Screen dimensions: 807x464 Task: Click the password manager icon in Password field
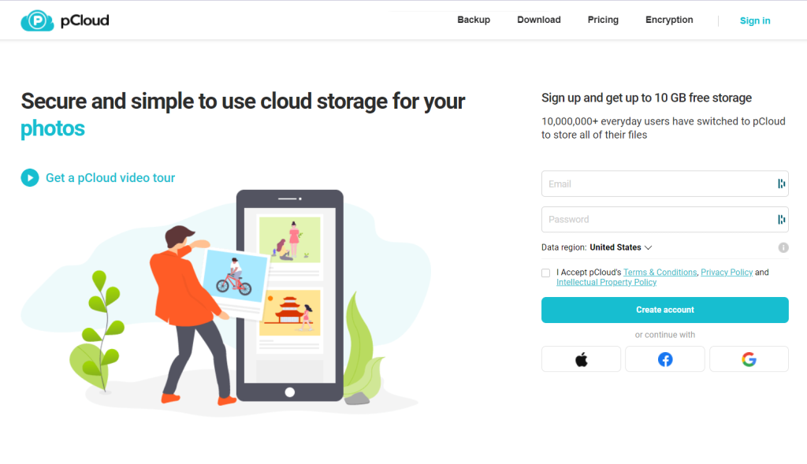pyautogui.click(x=781, y=220)
